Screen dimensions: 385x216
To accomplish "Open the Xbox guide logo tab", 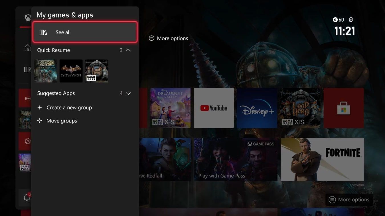I will (28, 18).
